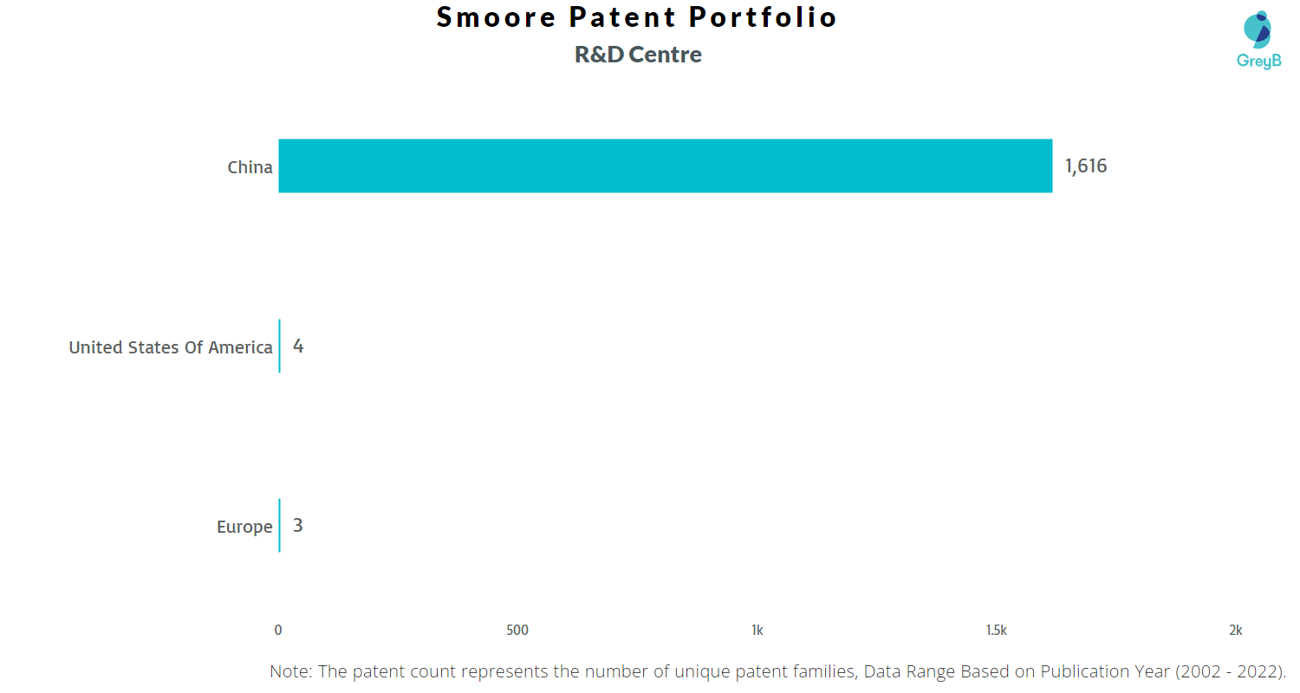Click the patent count note text
1300x693 pixels.
(778, 671)
